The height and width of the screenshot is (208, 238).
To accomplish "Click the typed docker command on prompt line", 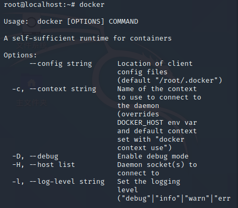I will click(92, 5).
